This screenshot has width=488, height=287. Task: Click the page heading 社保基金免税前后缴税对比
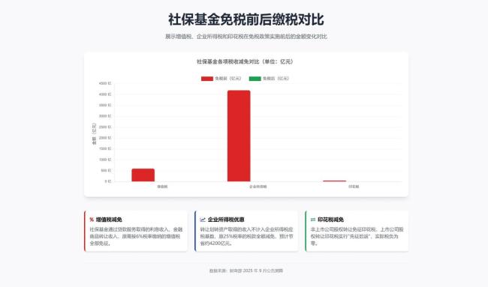(246, 19)
